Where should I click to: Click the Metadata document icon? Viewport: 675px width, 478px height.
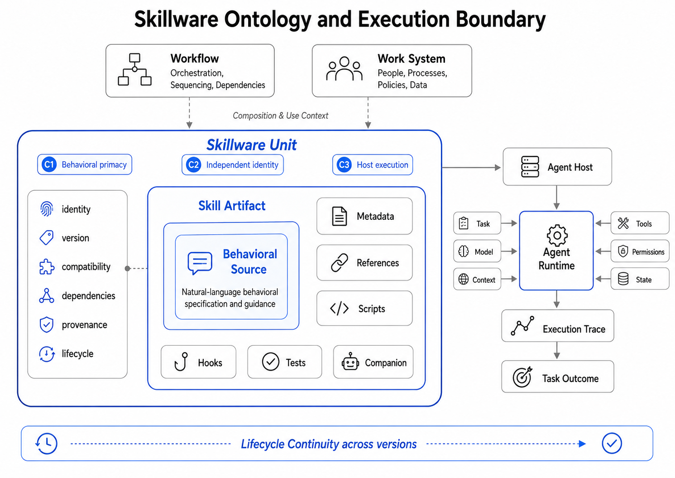pos(340,216)
